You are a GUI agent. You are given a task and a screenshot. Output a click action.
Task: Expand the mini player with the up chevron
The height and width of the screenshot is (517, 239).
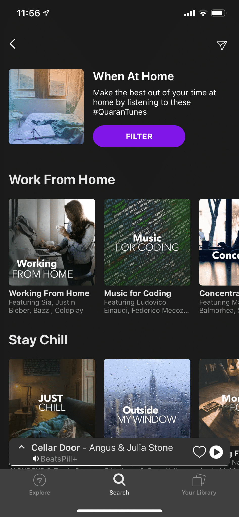(22, 447)
